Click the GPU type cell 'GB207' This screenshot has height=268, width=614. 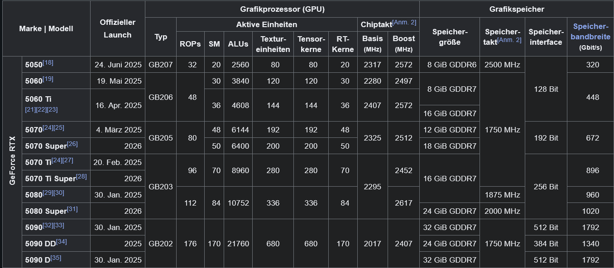click(161, 65)
